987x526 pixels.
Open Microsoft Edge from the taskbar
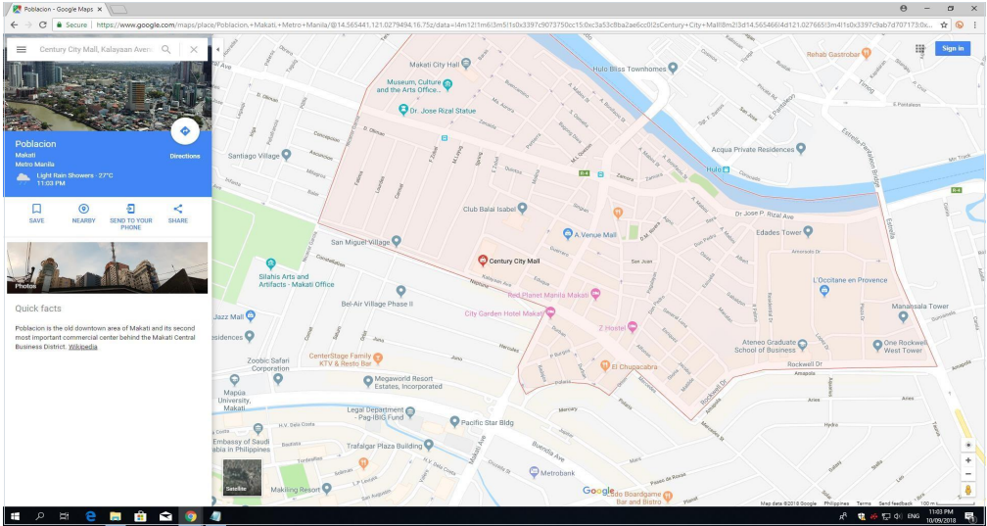point(91,516)
